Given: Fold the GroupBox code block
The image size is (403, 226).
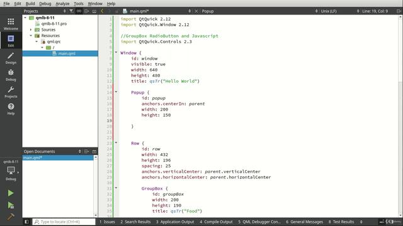Looking at the screenshot, I should tap(116, 188).
